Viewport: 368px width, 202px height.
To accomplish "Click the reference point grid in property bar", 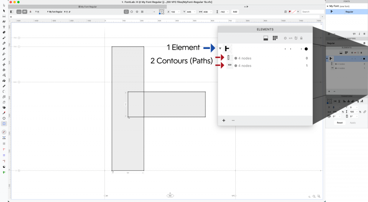I will [x=161, y=12].
